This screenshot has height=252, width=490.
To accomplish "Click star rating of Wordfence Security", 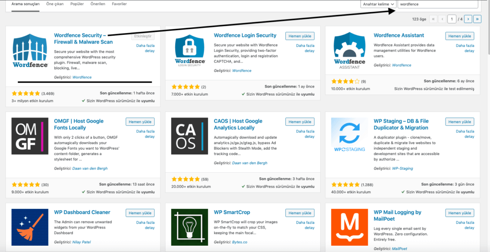I will [26, 93].
